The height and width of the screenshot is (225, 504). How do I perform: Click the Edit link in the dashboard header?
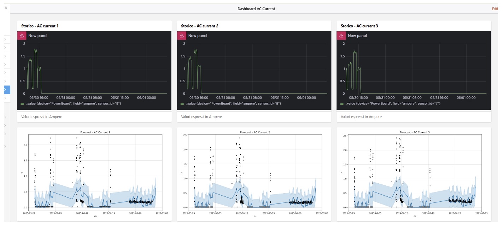click(494, 9)
